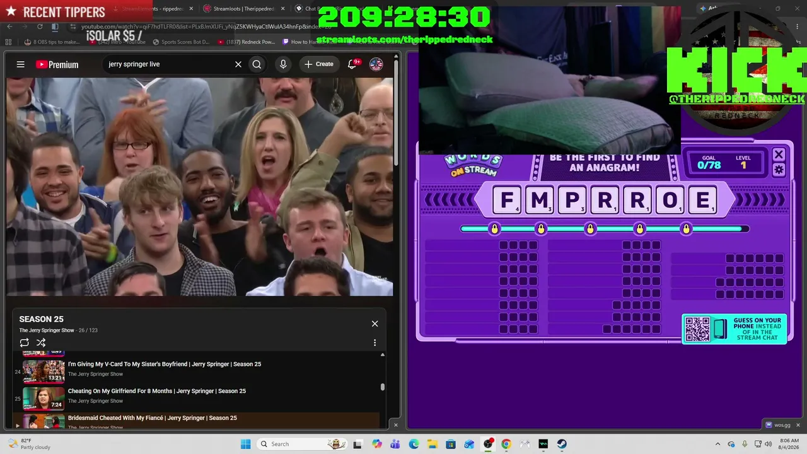Image resolution: width=807 pixels, height=454 pixels.
Task: Open thumbnail of playlist video 24
Action: coord(44,371)
